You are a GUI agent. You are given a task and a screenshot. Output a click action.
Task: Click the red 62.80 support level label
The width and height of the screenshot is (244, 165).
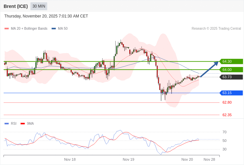tap(227, 102)
